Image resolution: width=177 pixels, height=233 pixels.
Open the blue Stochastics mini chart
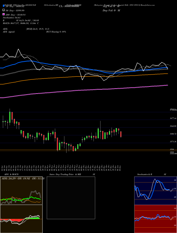155,191
